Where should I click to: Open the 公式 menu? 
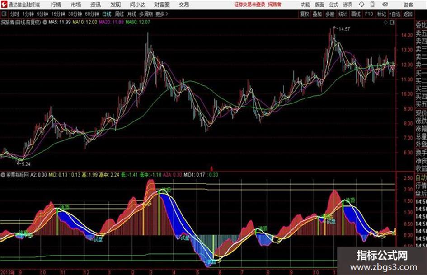click(333, 5)
